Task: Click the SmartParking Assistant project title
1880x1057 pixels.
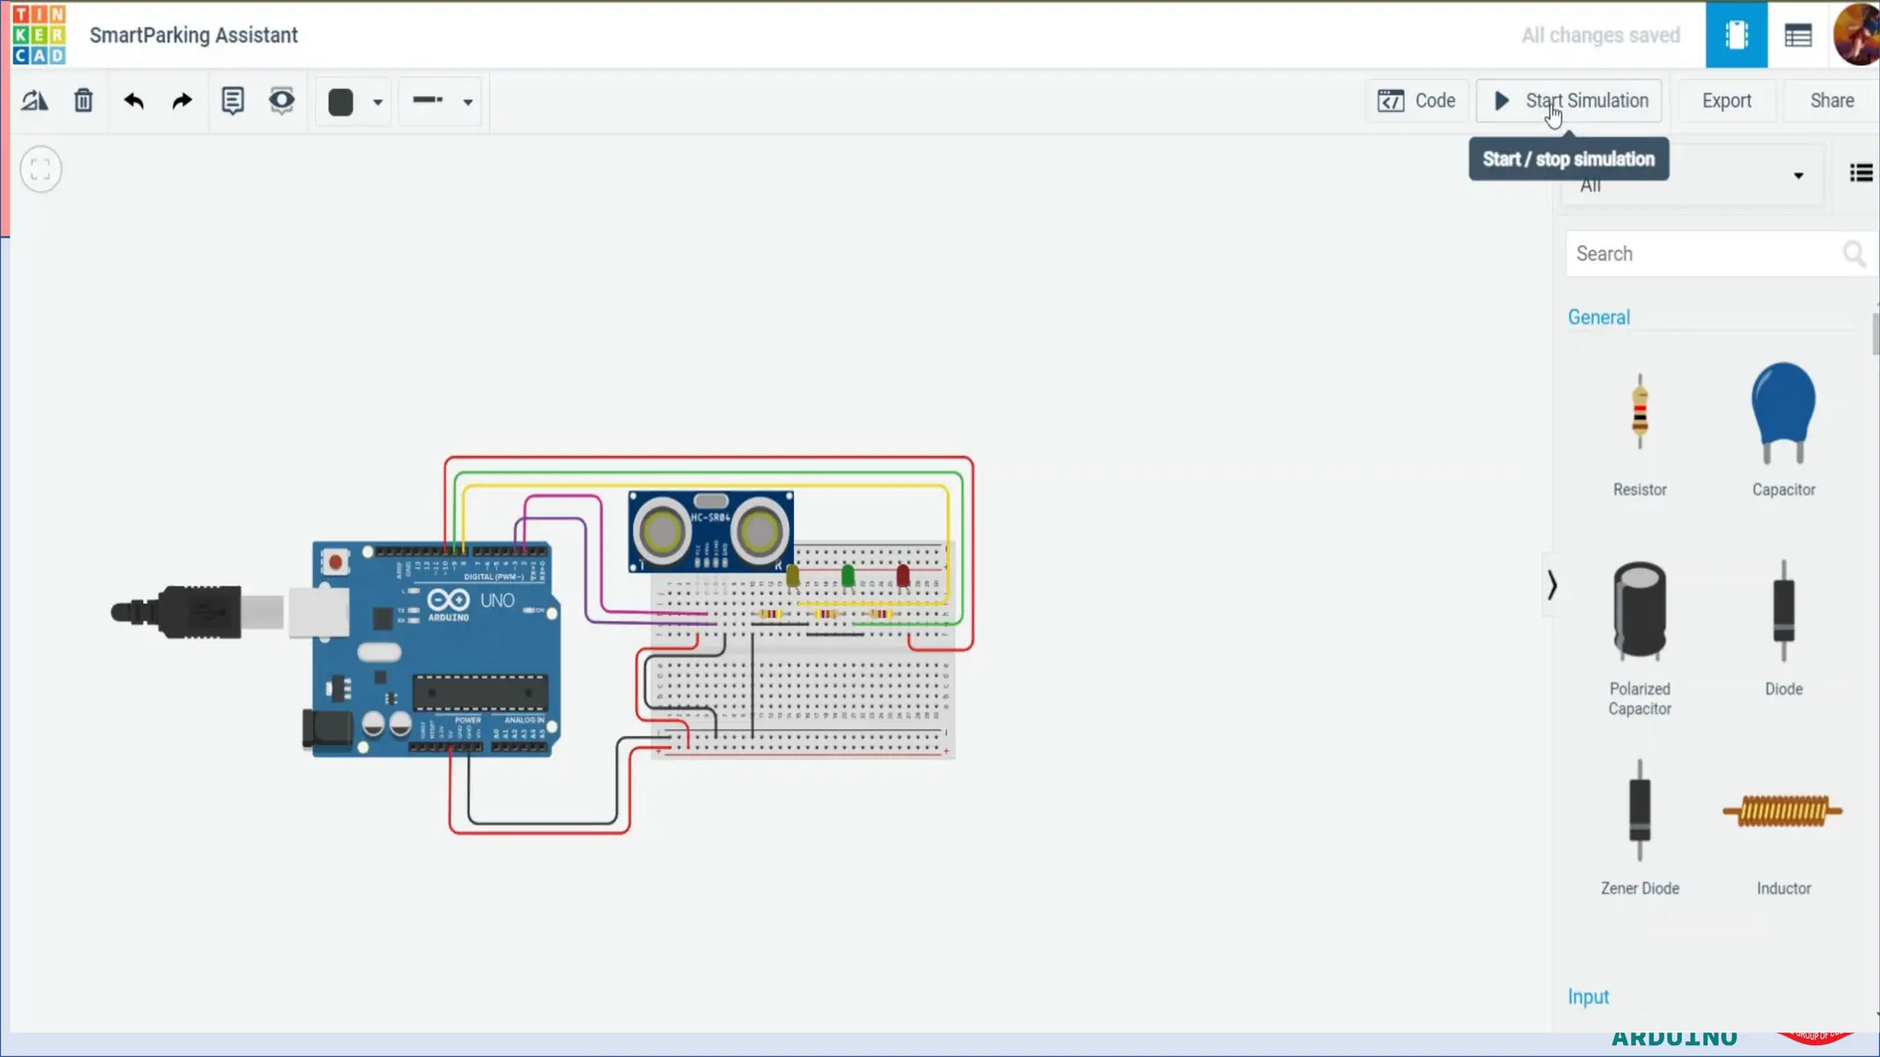Action: [194, 35]
